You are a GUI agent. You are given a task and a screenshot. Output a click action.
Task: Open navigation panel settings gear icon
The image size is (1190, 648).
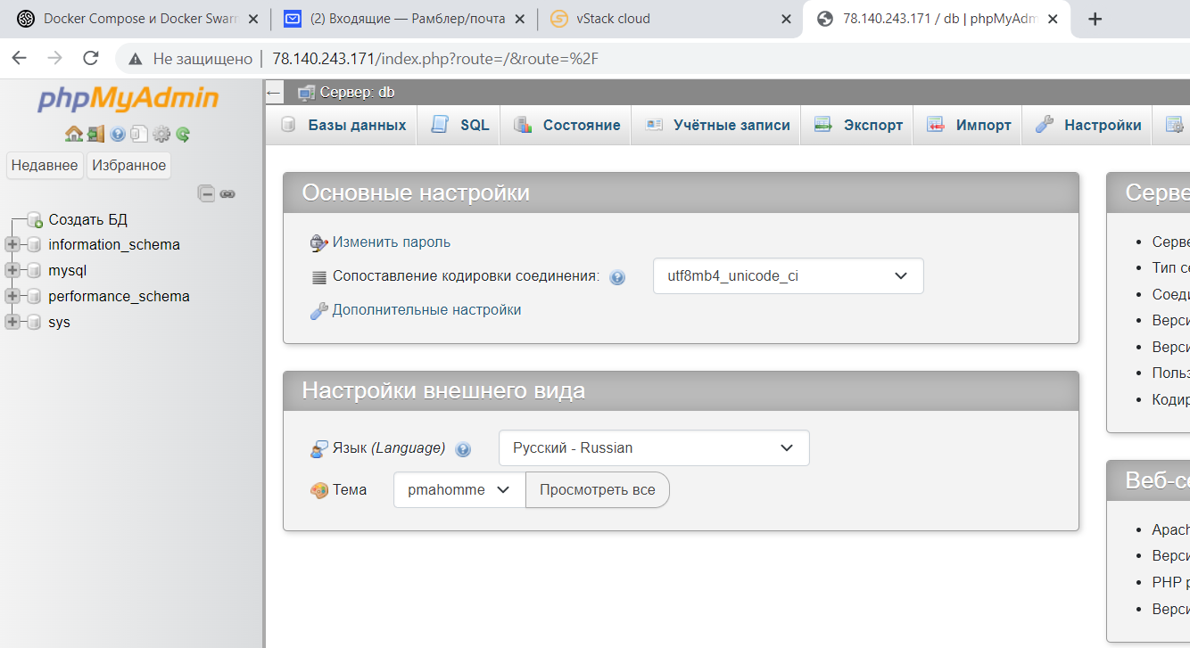pos(161,134)
